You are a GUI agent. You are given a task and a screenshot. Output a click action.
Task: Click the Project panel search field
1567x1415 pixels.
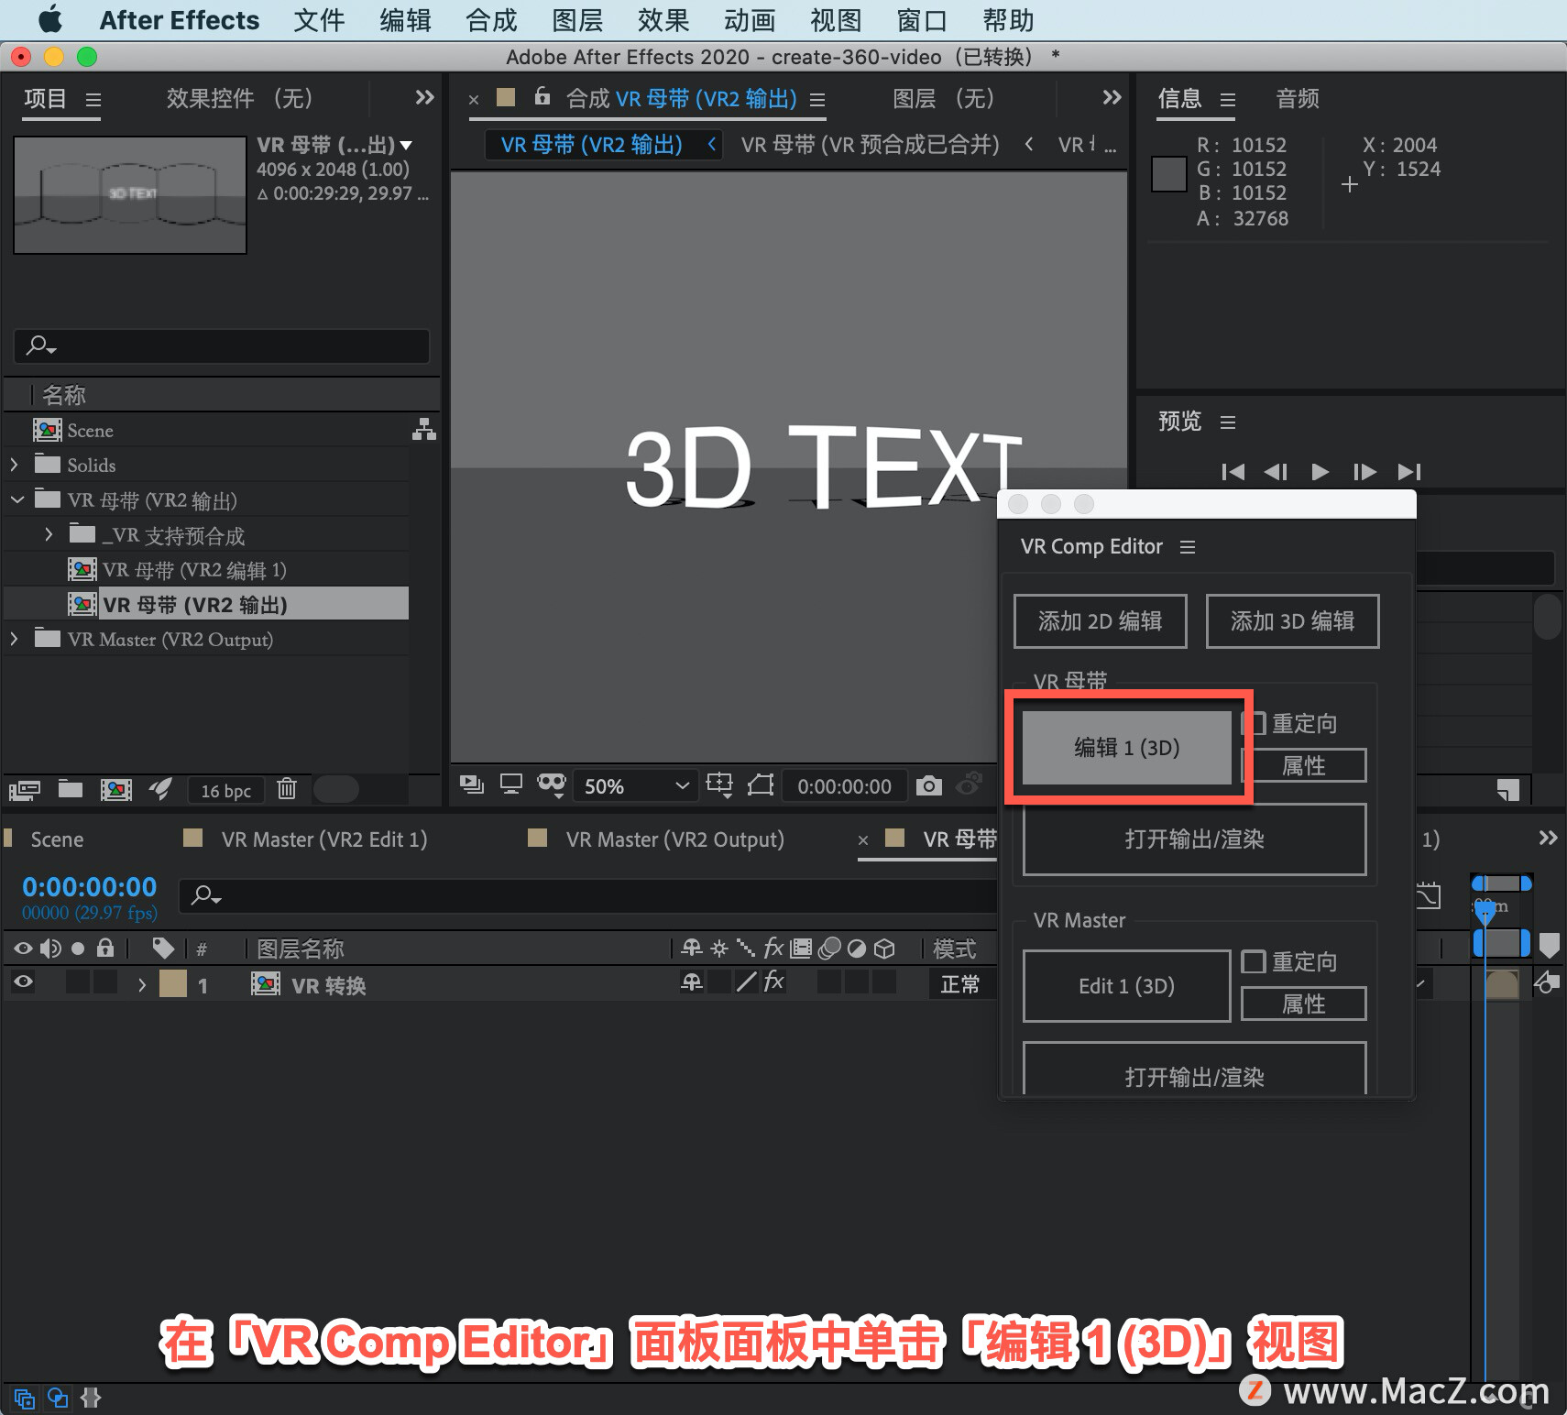222,346
